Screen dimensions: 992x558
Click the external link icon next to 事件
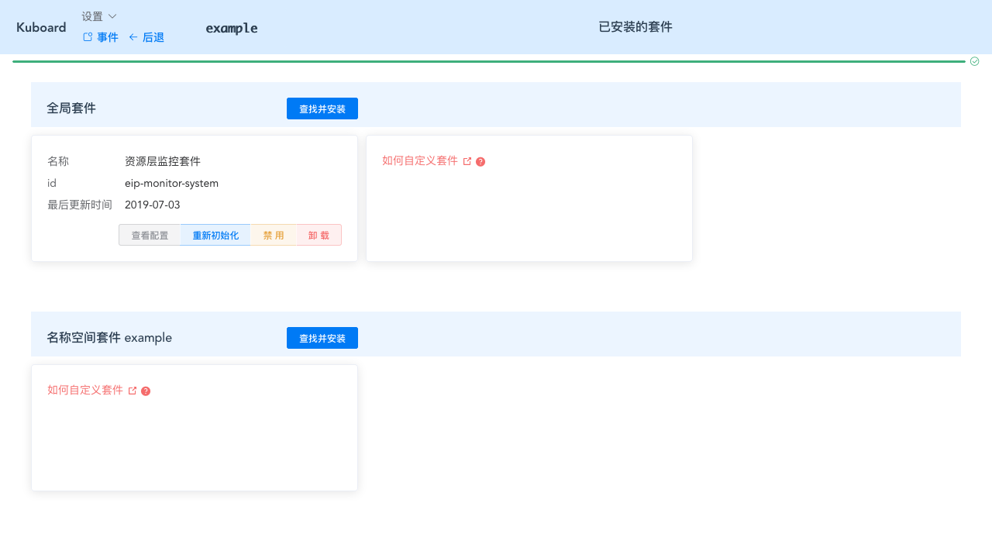pyautogui.click(x=87, y=36)
